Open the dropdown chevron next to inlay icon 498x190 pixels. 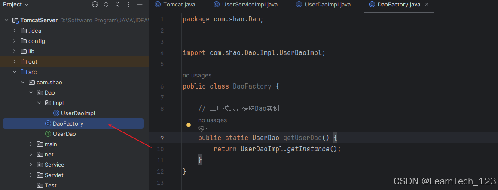click(207, 129)
